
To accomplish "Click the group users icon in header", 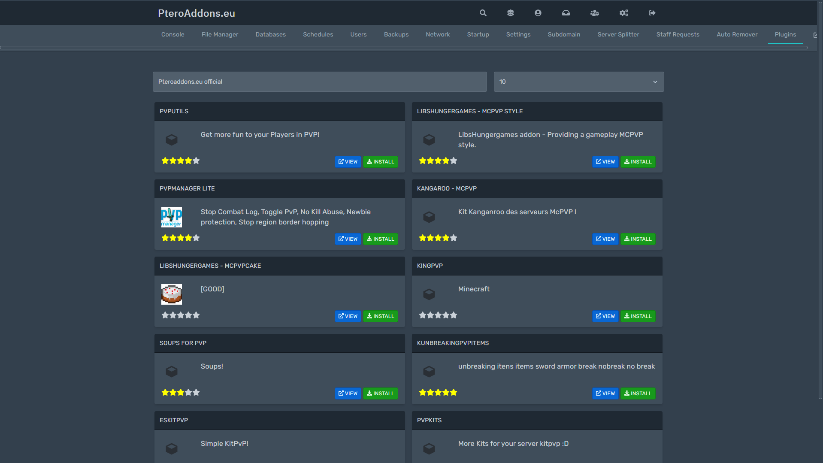I will click(x=594, y=13).
